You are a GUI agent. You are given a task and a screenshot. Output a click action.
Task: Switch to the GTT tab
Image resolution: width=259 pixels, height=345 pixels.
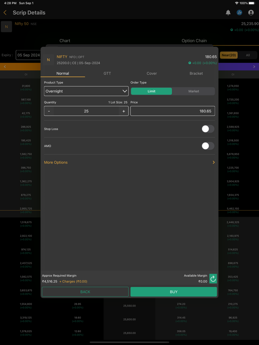pyautogui.click(x=107, y=73)
